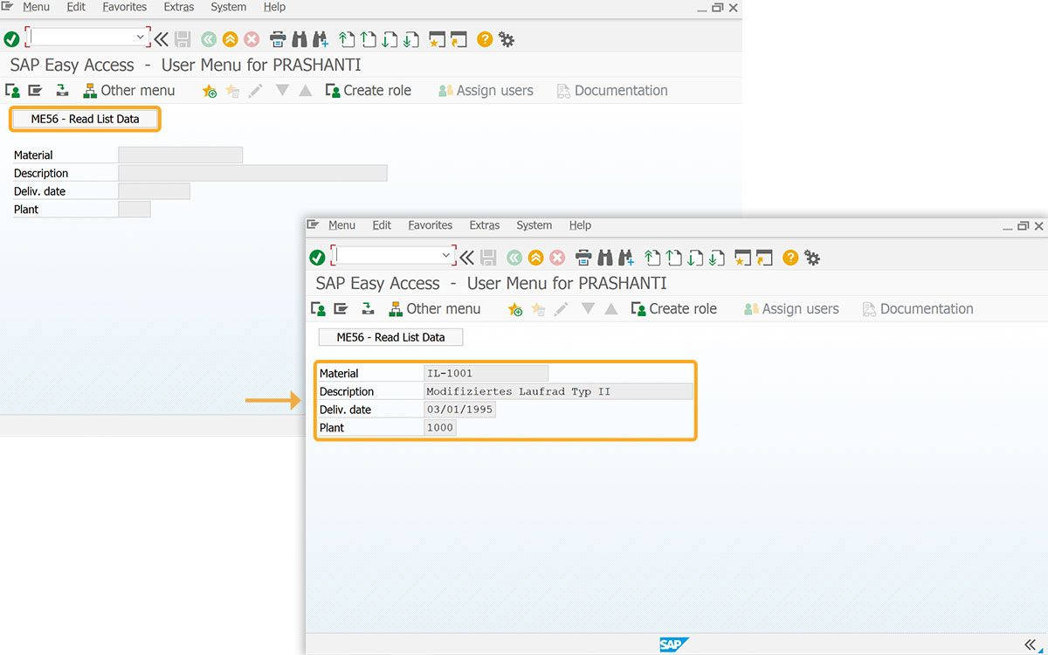Click Find binoculars icon in front window
1048x655 pixels.
[x=604, y=258]
